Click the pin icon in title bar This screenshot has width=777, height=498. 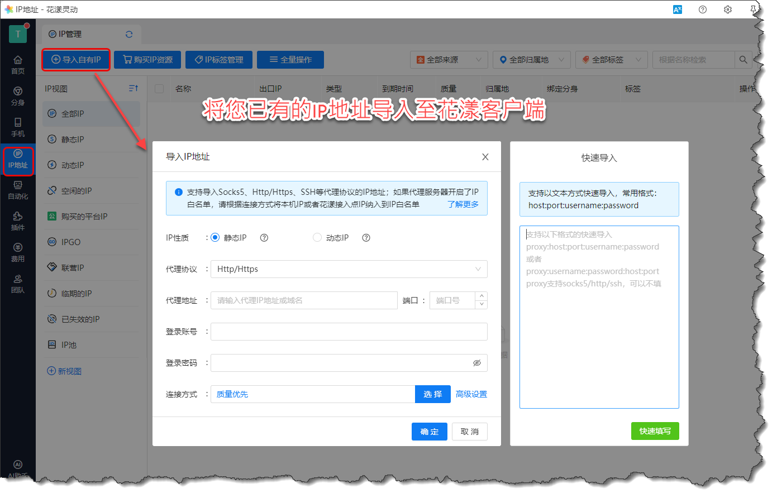click(x=753, y=9)
